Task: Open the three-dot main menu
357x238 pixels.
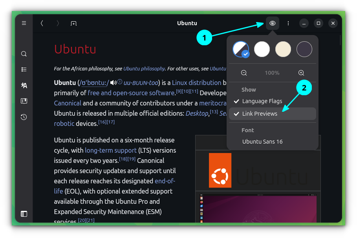Action: (x=288, y=23)
